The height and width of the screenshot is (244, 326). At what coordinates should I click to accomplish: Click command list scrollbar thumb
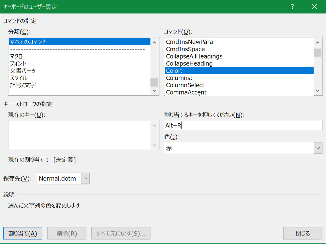click(318, 52)
